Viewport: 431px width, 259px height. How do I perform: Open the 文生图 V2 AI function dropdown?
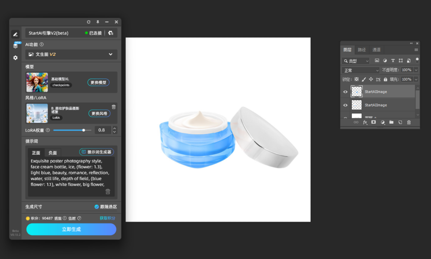pyautogui.click(x=71, y=54)
